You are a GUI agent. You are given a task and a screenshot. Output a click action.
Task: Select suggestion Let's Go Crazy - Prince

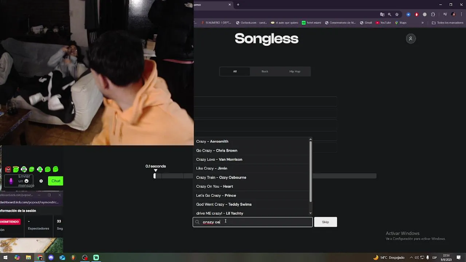(251, 195)
